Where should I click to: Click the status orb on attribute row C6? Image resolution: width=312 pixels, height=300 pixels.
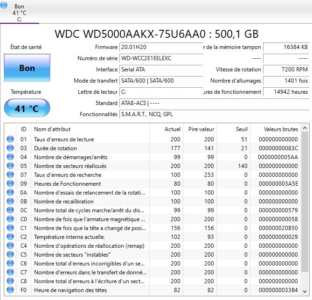pyautogui.click(x=10, y=263)
